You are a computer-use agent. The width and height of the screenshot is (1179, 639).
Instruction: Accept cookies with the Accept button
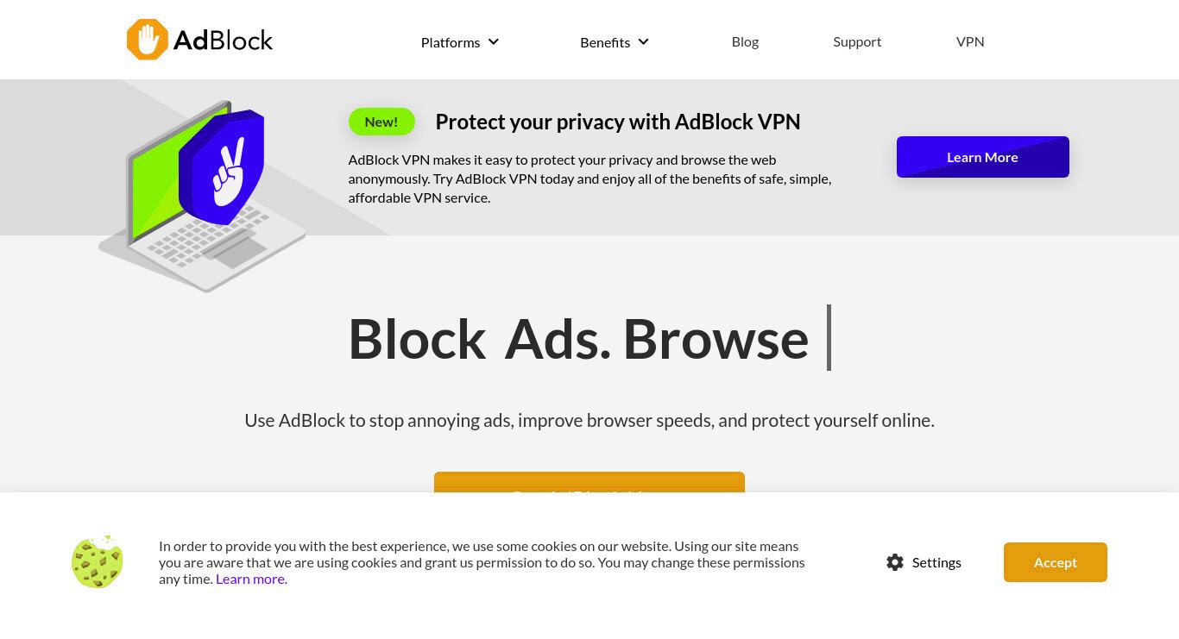tap(1056, 562)
